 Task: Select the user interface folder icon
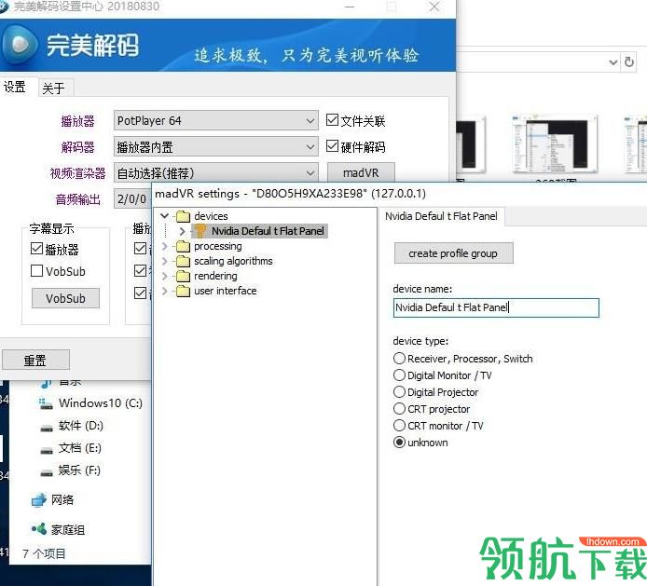(183, 292)
